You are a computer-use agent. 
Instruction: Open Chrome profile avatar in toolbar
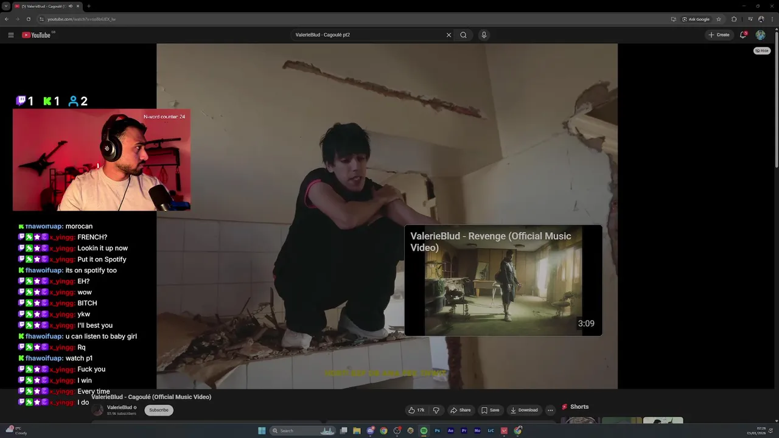[x=761, y=19]
